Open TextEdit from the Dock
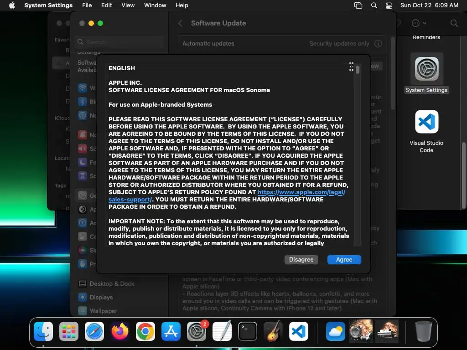Image resolution: width=467 pixels, height=350 pixels. point(222,331)
